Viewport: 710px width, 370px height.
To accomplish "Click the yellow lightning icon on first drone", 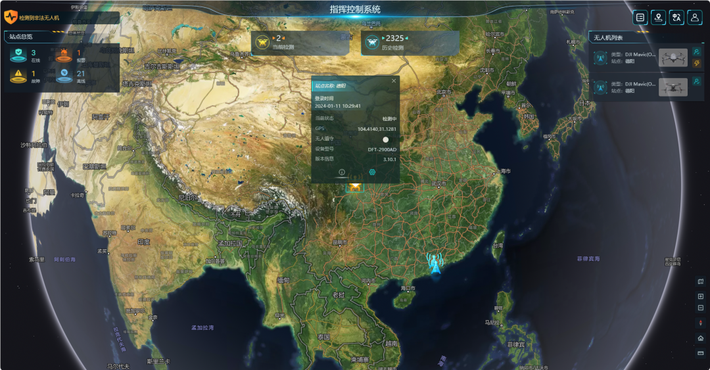I will click(x=697, y=63).
